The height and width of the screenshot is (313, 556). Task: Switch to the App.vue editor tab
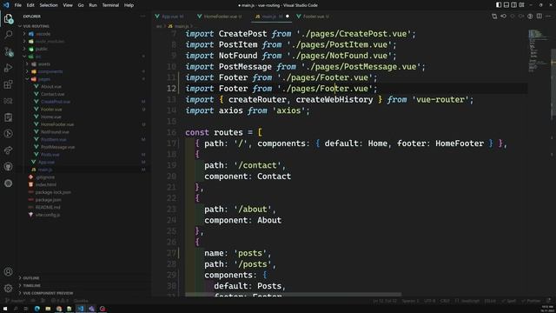(x=172, y=17)
